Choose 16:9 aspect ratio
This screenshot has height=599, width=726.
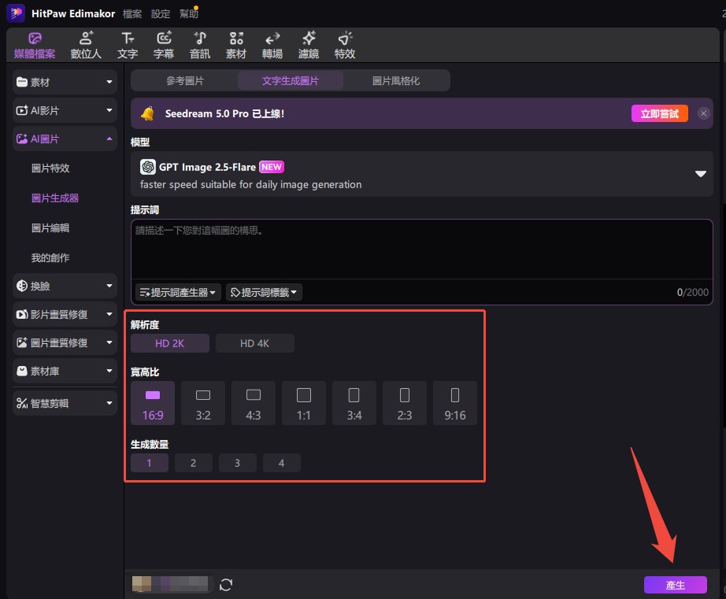pyautogui.click(x=153, y=403)
